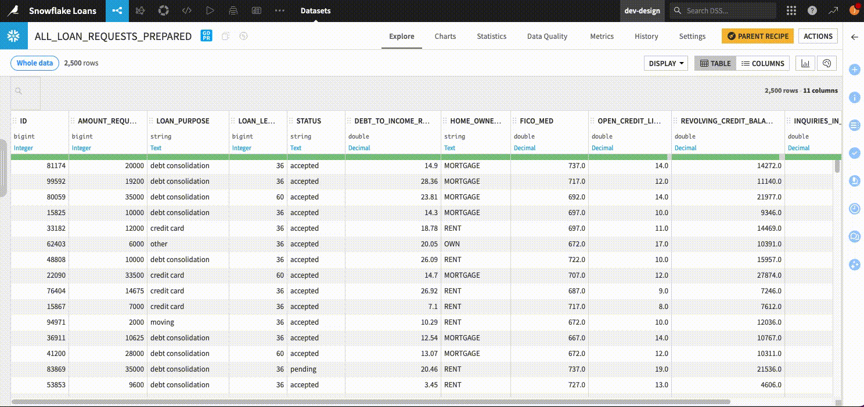The height and width of the screenshot is (407, 864).
Task: Click the horizontal scrollbar at table bottom
Action: pyautogui.click(x=371, y=401)
